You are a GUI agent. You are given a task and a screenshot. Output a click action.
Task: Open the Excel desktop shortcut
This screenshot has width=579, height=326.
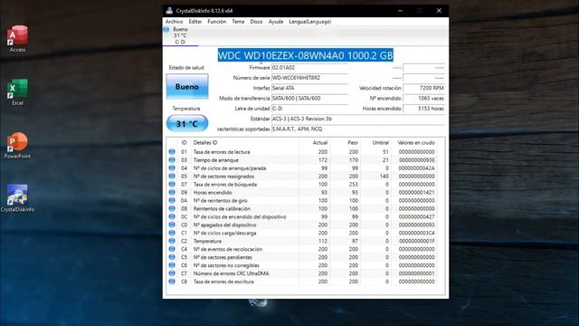[x=17, y=92]
